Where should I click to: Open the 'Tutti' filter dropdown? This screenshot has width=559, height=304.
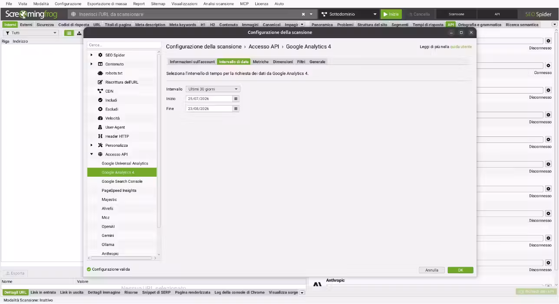coord(30,33)
